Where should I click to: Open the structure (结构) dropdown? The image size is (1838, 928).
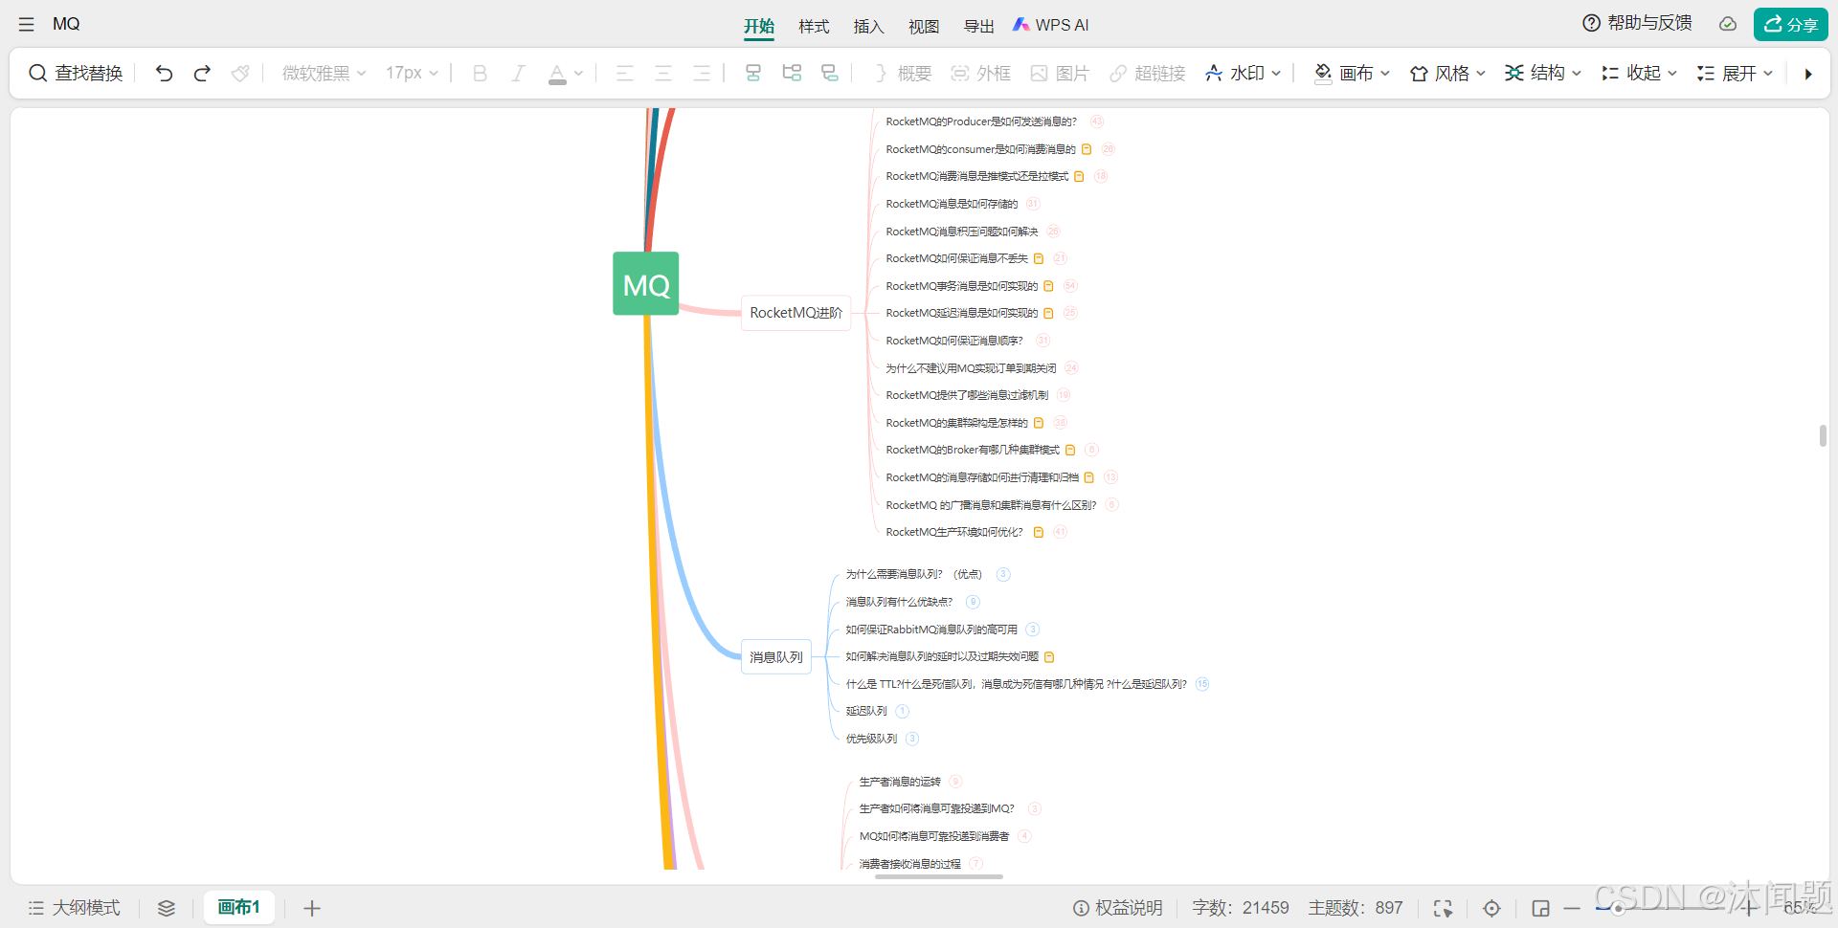click(x=1543, y=74)
